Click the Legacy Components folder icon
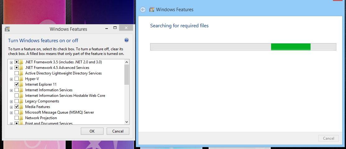This screenshot has width=346, height=149. (x=21, y=101)
